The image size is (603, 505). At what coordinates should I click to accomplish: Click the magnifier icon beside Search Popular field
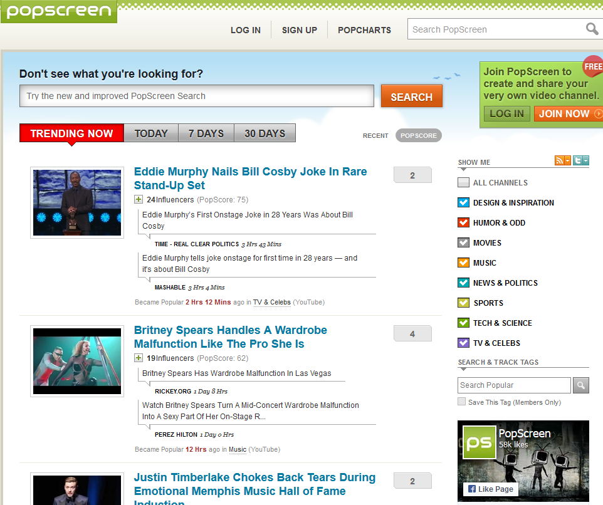(580, 385)
